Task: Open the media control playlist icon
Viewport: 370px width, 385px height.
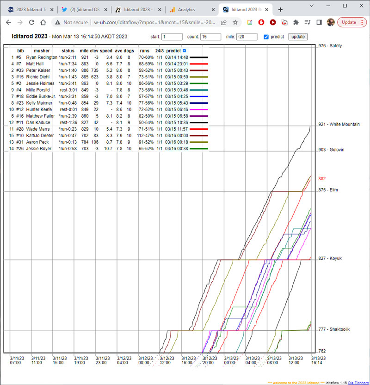Action: point(308,22)
